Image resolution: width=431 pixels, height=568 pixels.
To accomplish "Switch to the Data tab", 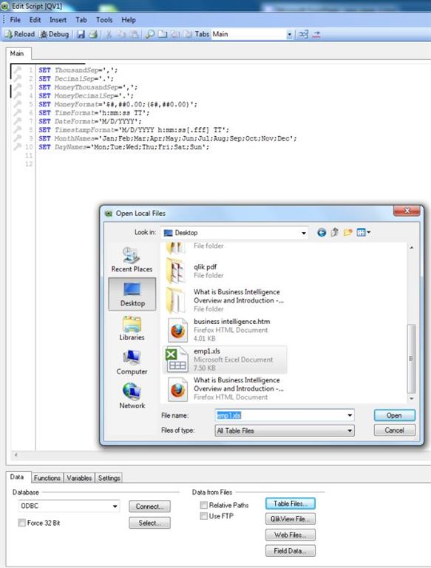I will click(17, 477).
